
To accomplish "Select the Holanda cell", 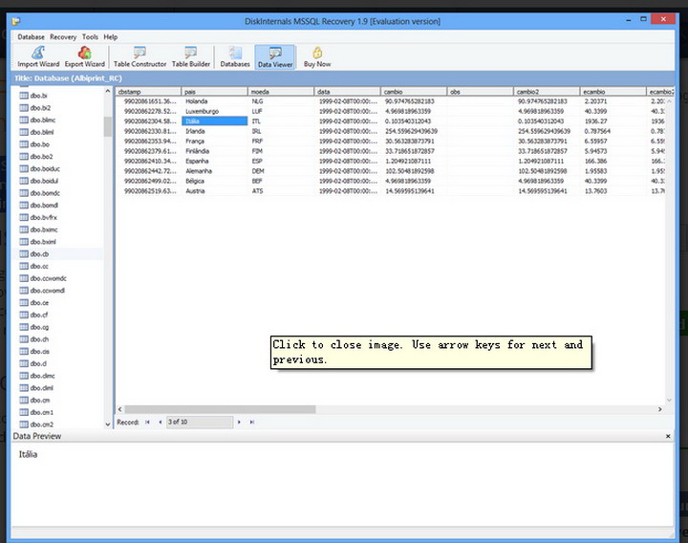I will pos(215,101).
